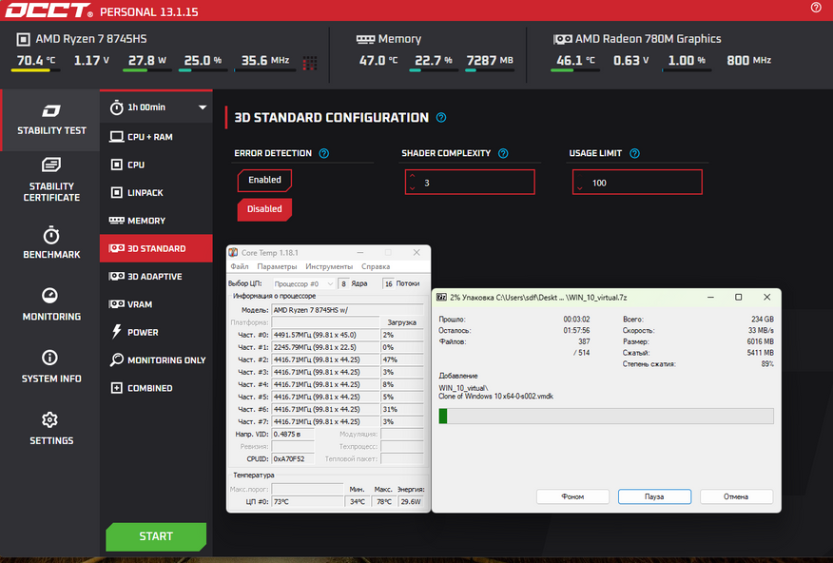Click Фоном button in 7-Zip window

[572, 496]
